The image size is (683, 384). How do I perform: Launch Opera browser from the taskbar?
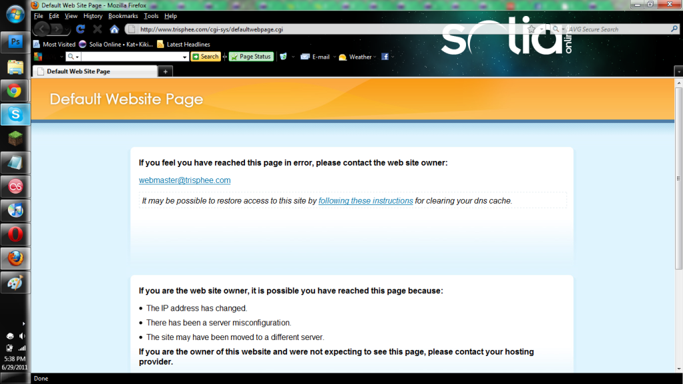coord(15,234)
